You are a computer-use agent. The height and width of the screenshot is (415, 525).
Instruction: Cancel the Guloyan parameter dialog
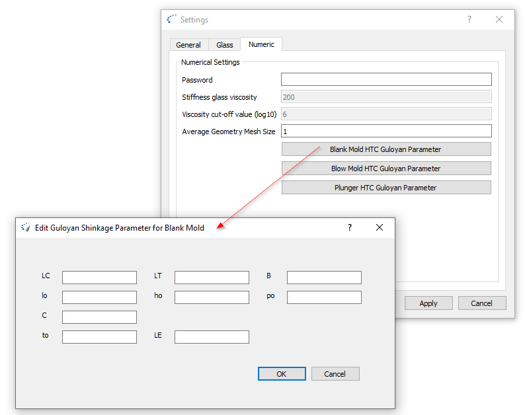pyautogui.click(x=335, y=374)
